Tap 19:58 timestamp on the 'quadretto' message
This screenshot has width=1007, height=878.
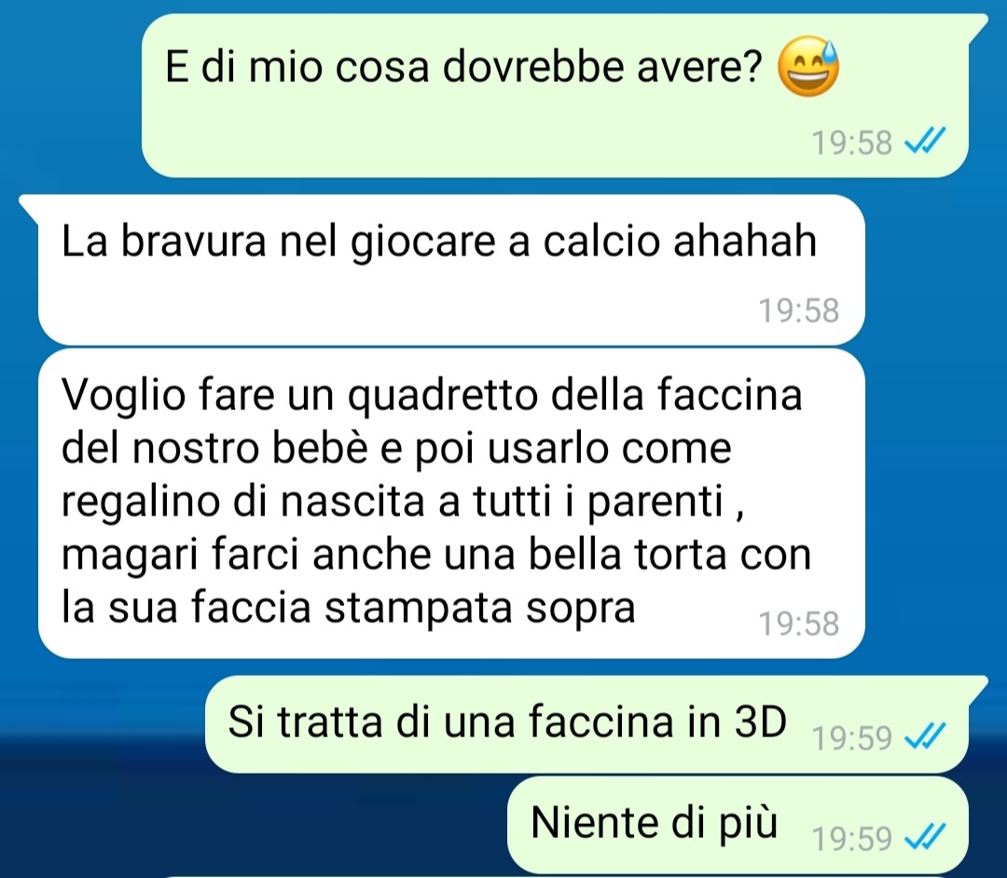point(799,624)
